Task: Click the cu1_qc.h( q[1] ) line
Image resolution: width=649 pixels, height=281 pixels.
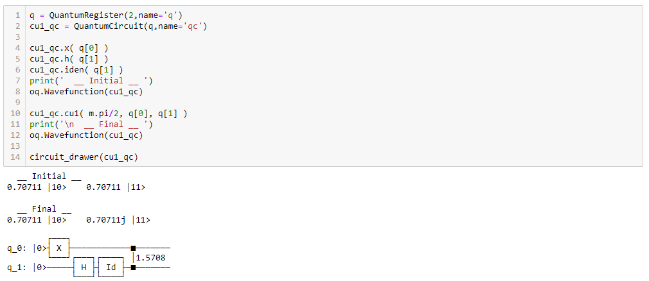Action: 69,59
